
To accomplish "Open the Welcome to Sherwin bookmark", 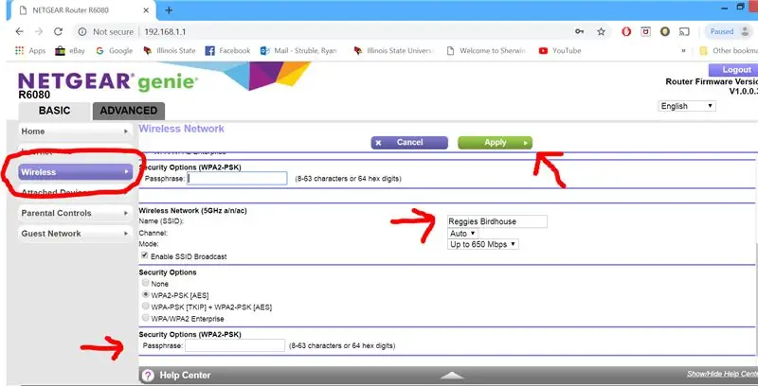I will (x=486, y=51).
